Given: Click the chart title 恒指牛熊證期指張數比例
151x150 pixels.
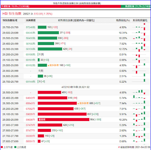Looking at the screenshot, I should [x=77, y=3].
